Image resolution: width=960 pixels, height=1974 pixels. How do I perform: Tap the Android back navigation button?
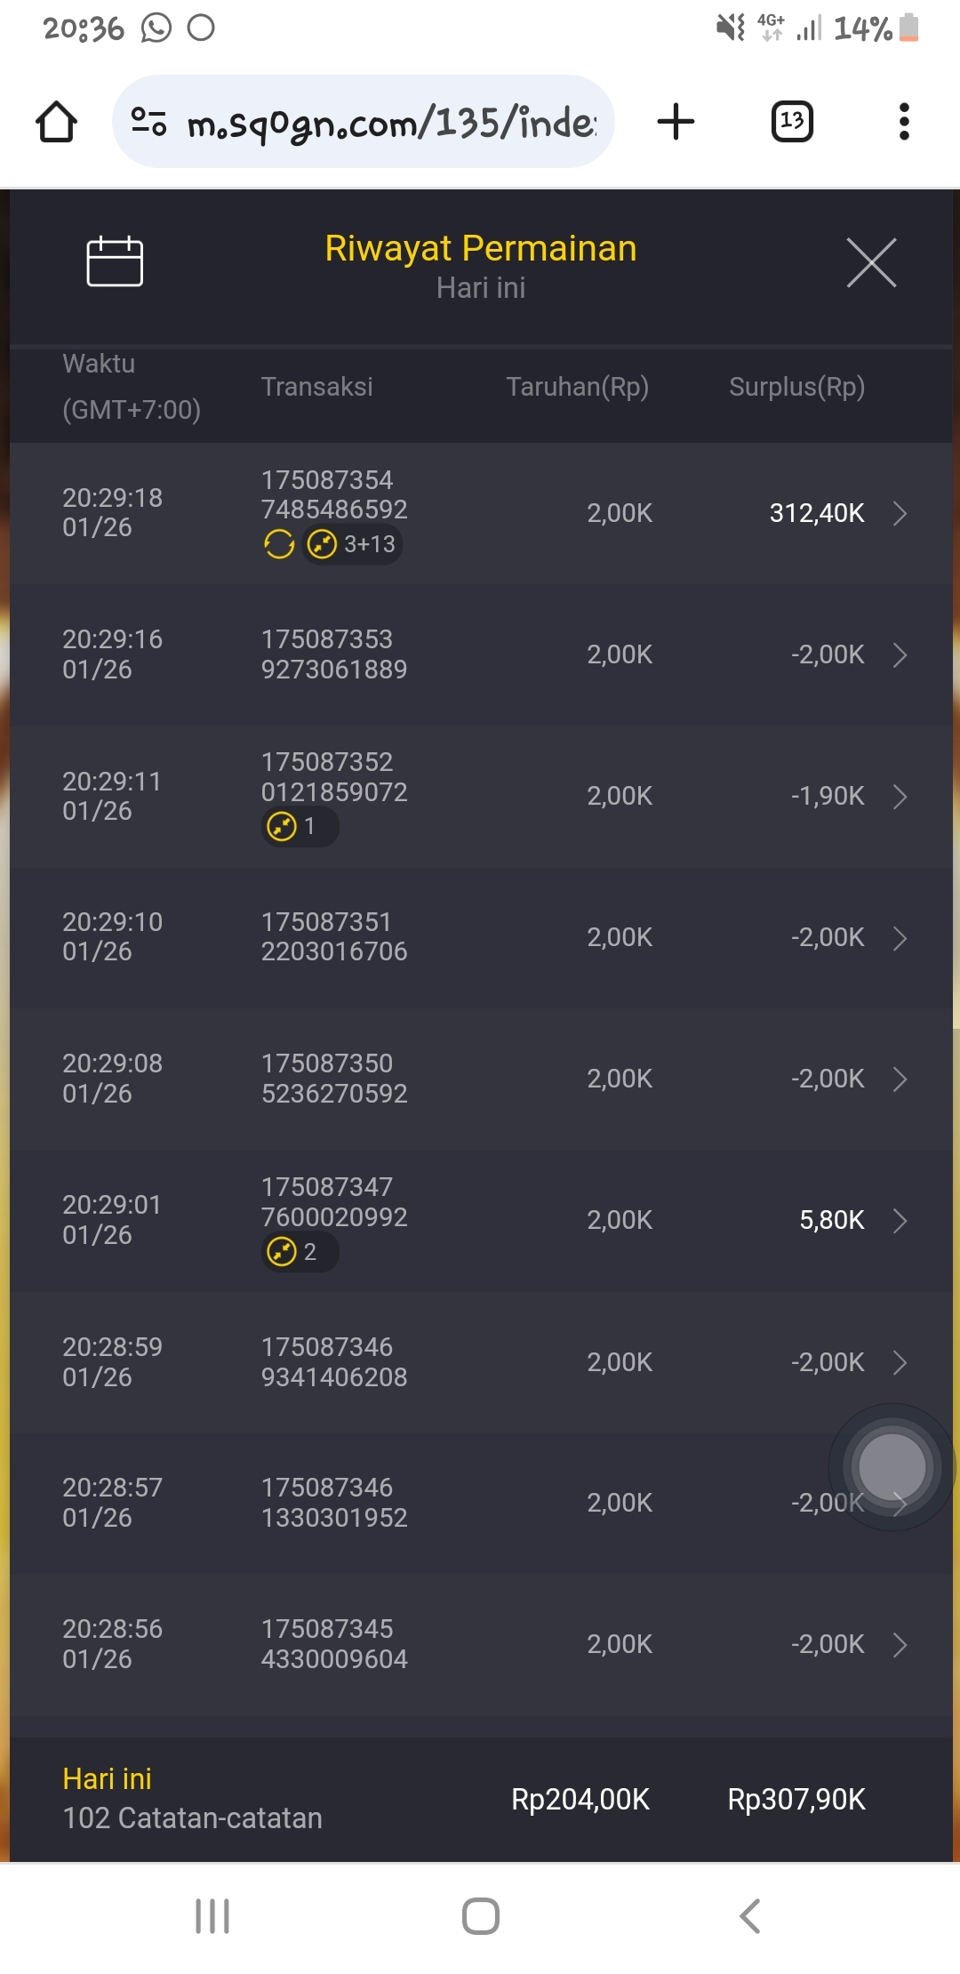point(749,1916)
